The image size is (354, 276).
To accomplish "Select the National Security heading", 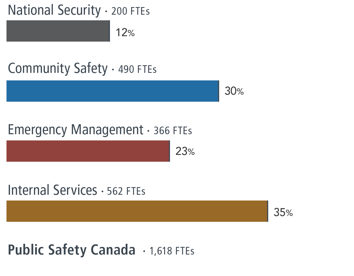I will [54, 10].
